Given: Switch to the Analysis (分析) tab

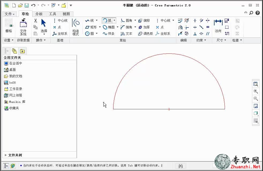Looking at the screenshot, I should (39, 14).
